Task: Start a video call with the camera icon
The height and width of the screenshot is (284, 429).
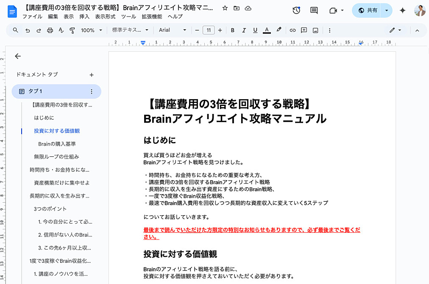Action: click(x=333, y=11)
